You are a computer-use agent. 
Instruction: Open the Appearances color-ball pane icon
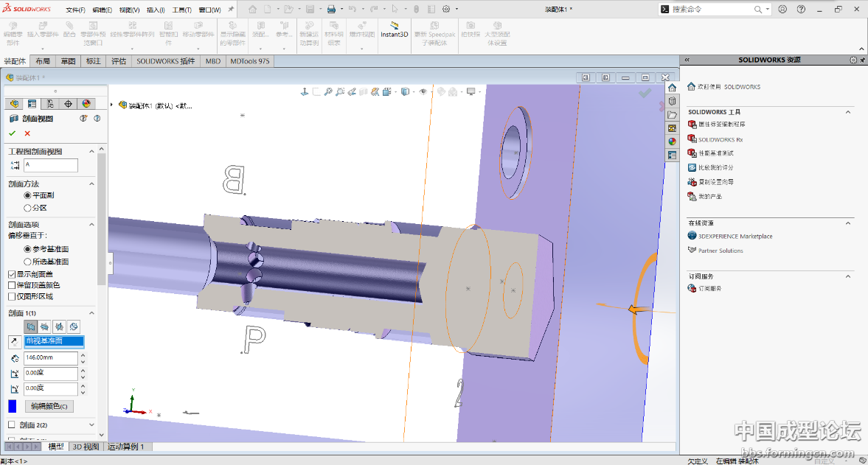(672, 141)
